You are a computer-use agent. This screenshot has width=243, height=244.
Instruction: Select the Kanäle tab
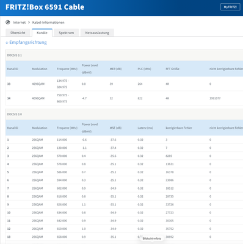coord(42,33)
